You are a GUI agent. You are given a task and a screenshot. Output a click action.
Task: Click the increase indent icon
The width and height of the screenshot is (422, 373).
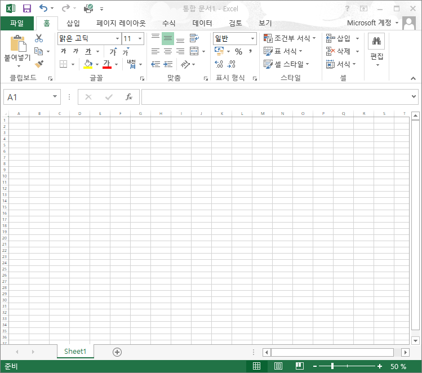[x=168, y=64]
